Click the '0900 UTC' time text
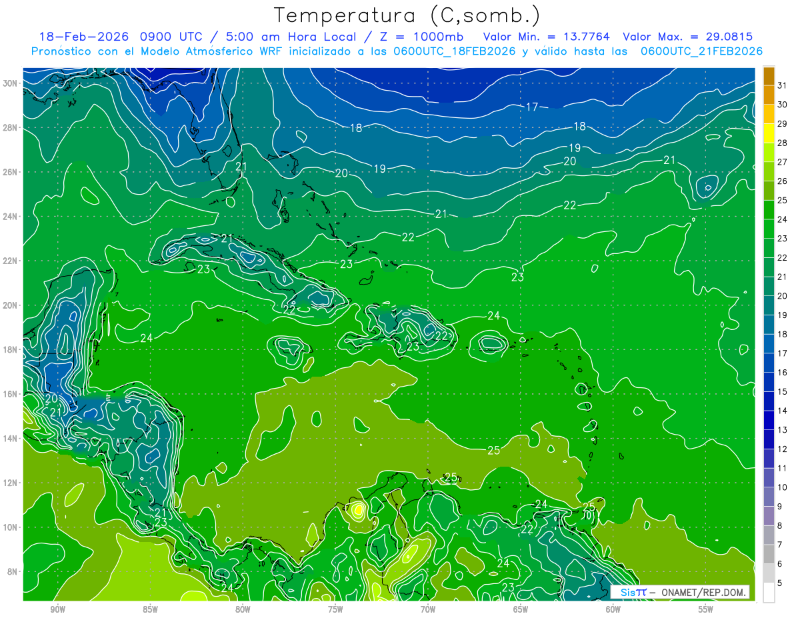 tap(172, 37)
